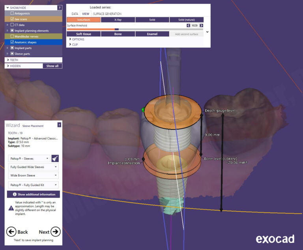This screenshot has width=303, height=250.
Task: Toggle the Antagonists checkbox
Action: tap(12, 13)
